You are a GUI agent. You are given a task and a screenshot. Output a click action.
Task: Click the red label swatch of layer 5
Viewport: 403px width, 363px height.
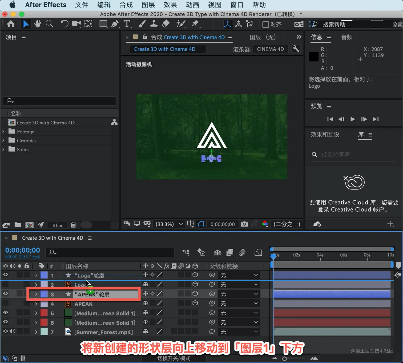pos(44,313)
